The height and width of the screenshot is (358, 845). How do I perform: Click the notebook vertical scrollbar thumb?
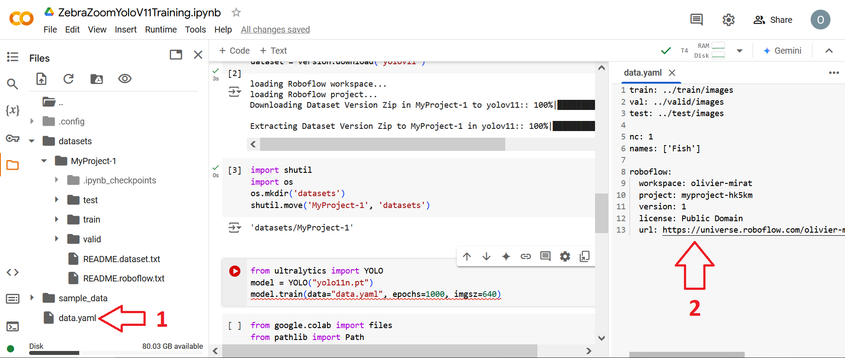tap(602, 213)
